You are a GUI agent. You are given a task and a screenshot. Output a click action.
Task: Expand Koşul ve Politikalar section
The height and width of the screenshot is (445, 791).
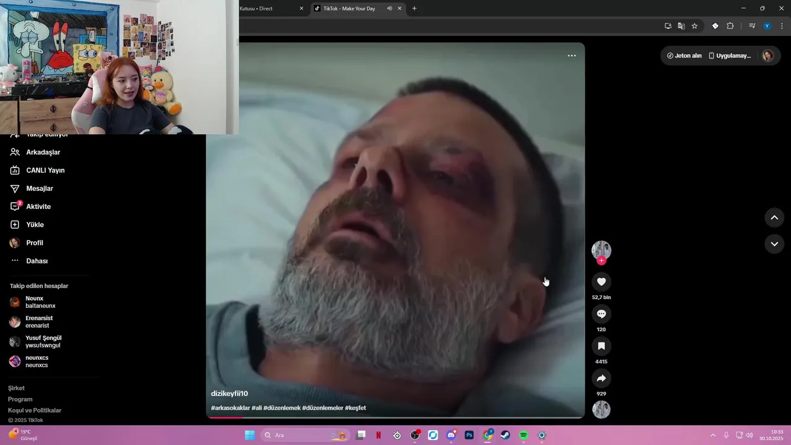point(35,410)
